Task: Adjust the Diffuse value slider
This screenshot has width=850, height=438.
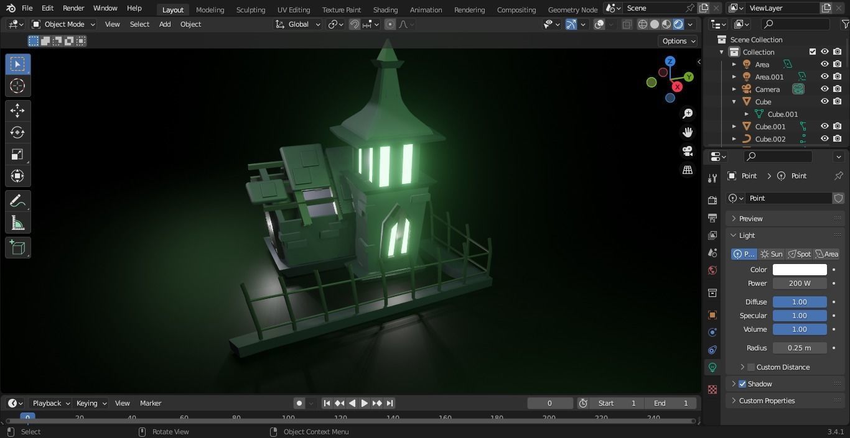Action: 800,302
